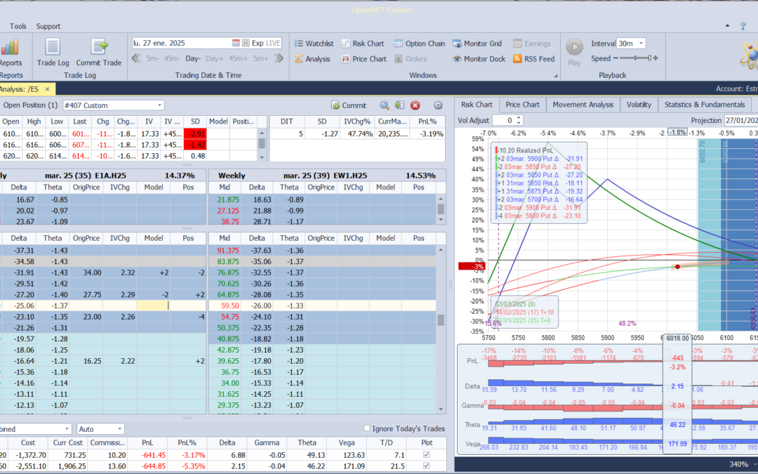Increment the Vol Adjust stepper
The width and height of the screenshot is (758, 474).
click(x=519, y=118)
